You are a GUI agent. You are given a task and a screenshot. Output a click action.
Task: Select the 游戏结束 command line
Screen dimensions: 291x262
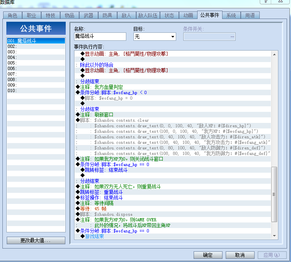[x=173, y=236]
